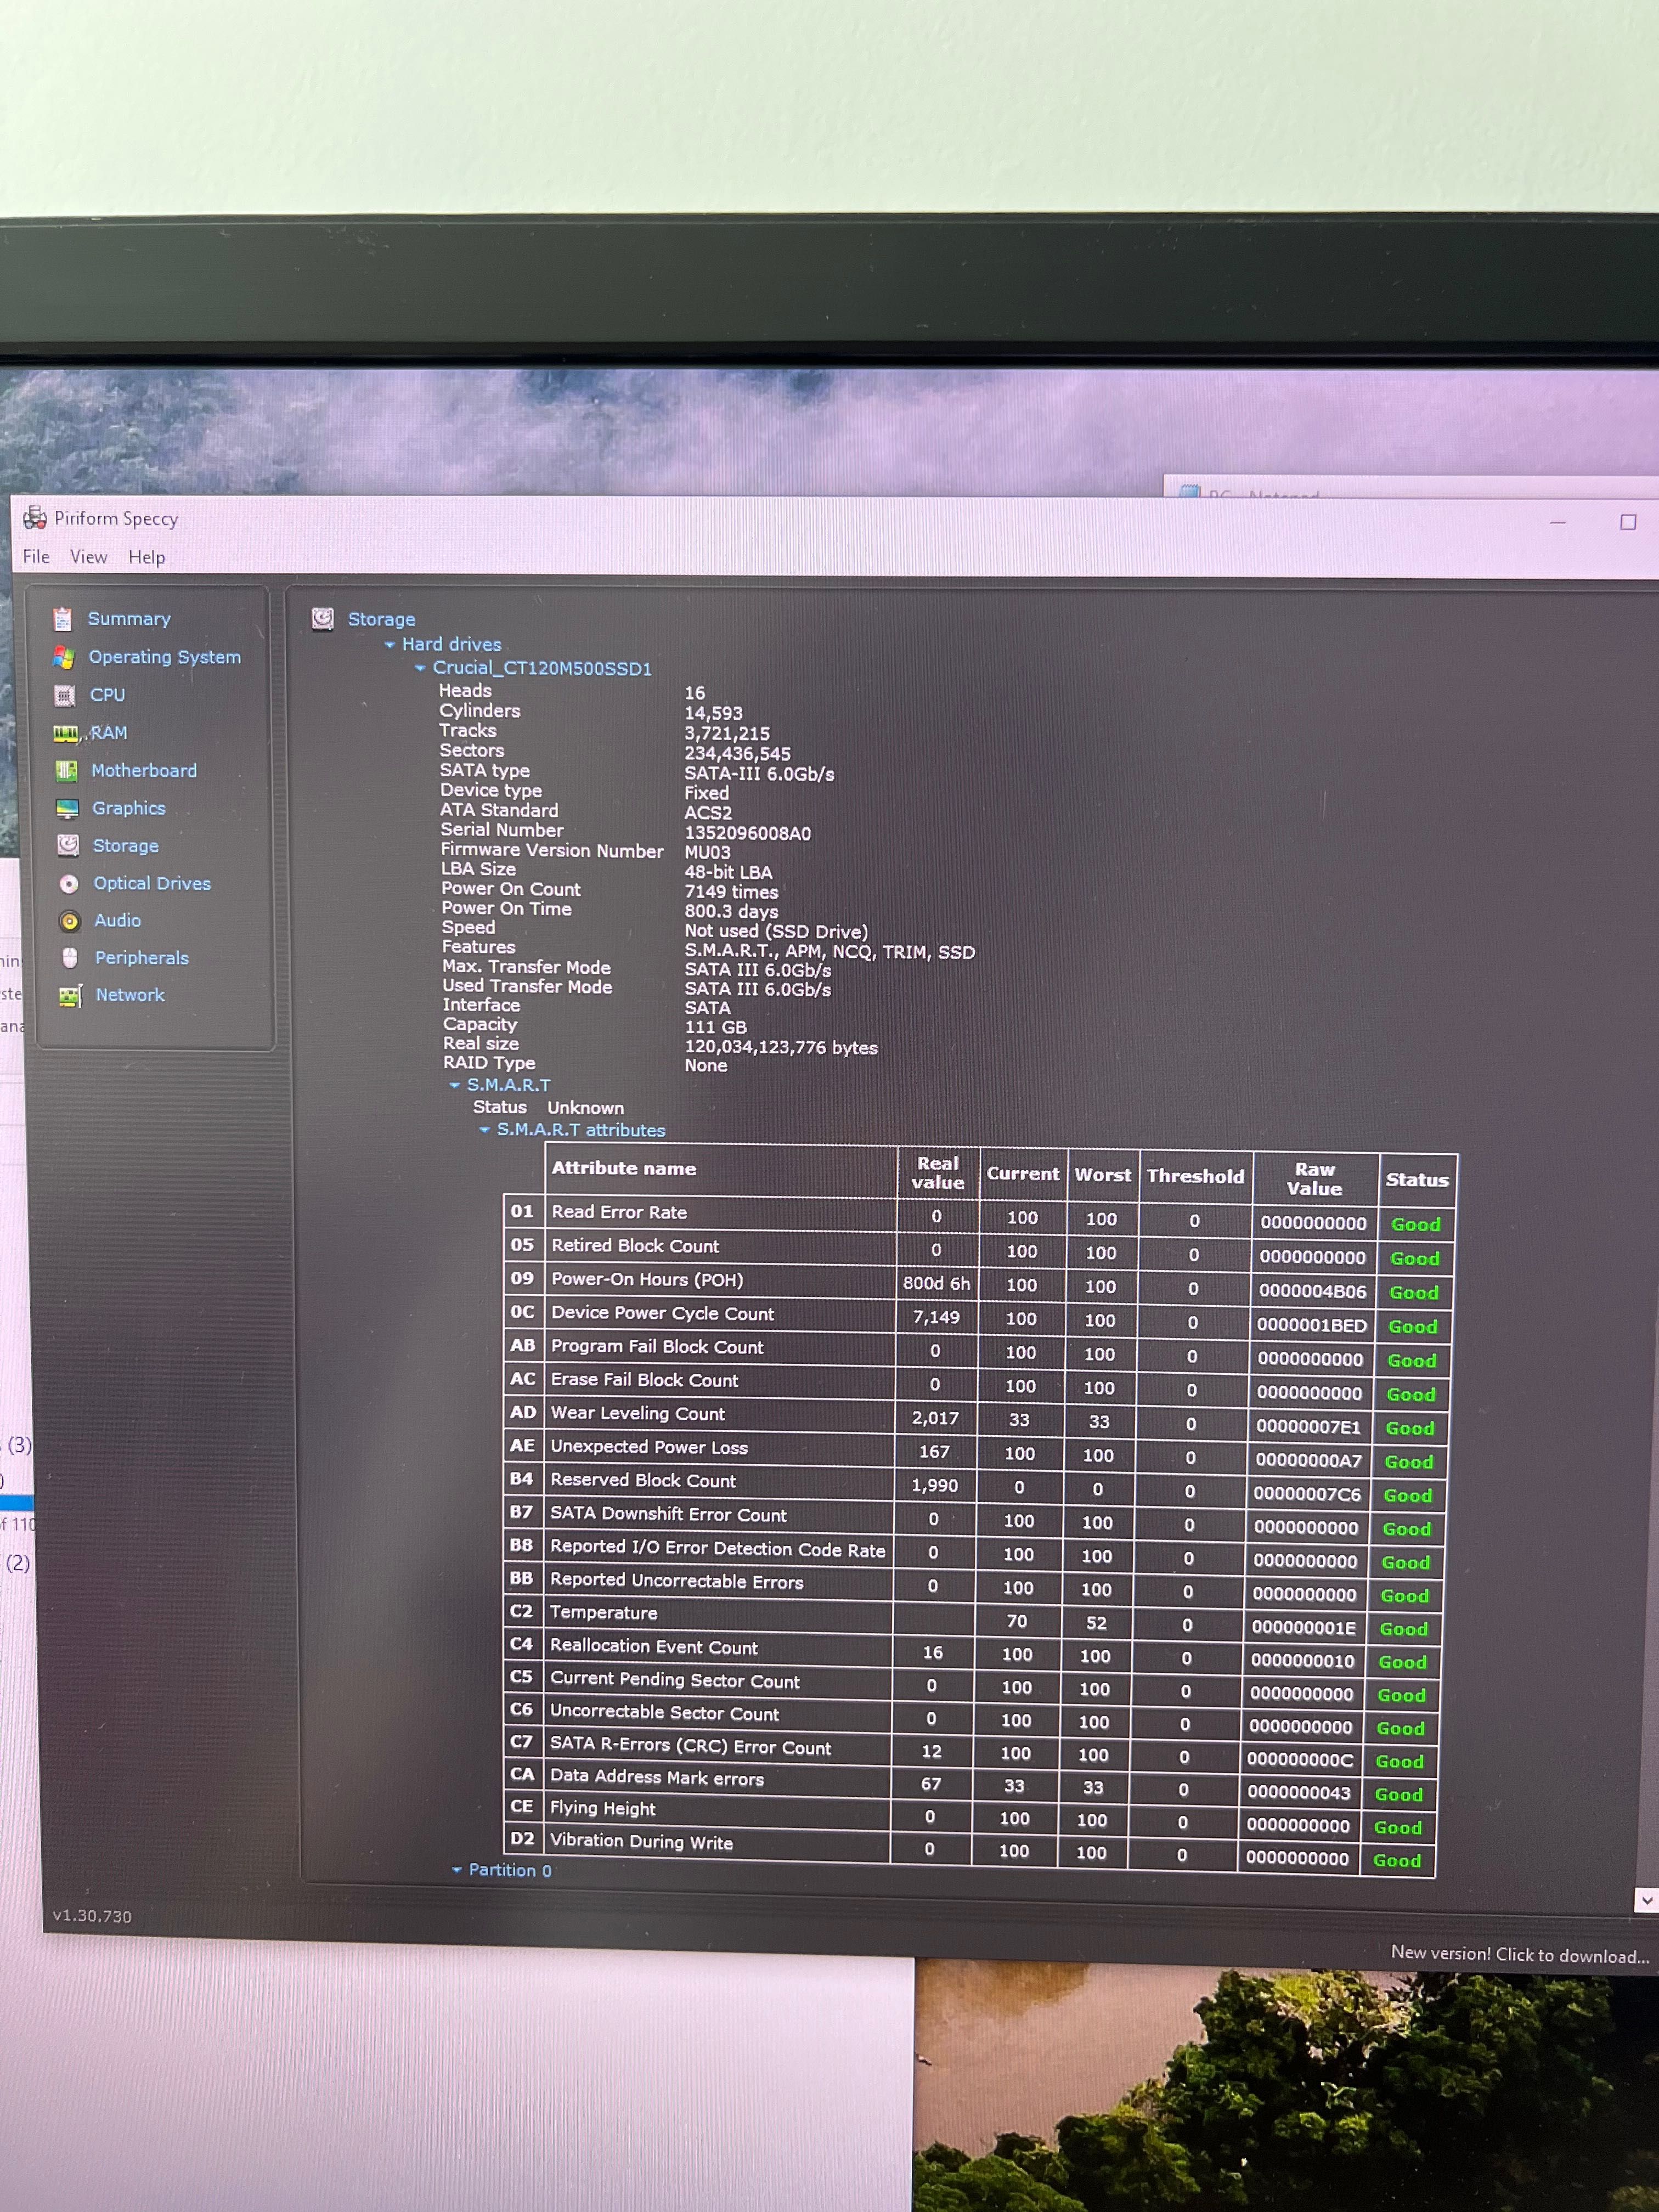Screen dimensions: 1659x2212
Task: Click the Storage heading in main panel
Action: click(381, 620)
